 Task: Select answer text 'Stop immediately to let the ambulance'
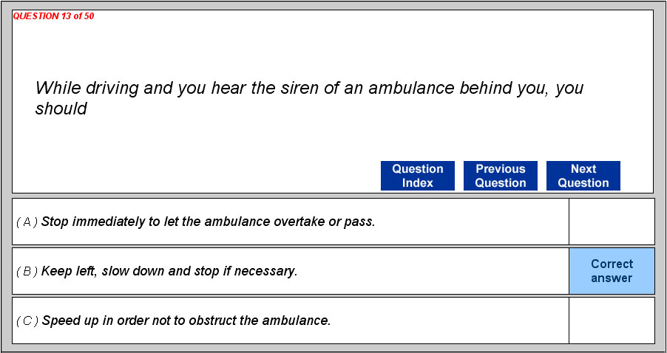point(148,222)
